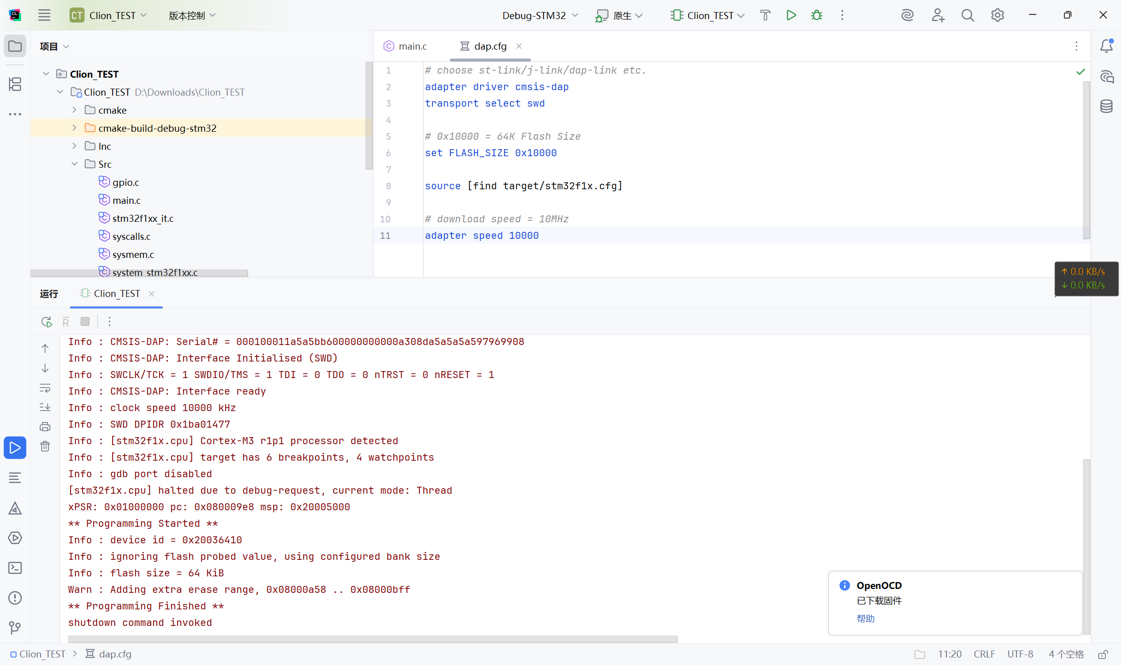This screenshot has height=665, width=1121.
Task: Open the Terminal tool window
Action: pos(15,568)
